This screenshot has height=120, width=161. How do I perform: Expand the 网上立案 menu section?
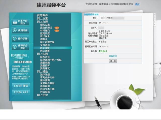[x=42, y=19]
